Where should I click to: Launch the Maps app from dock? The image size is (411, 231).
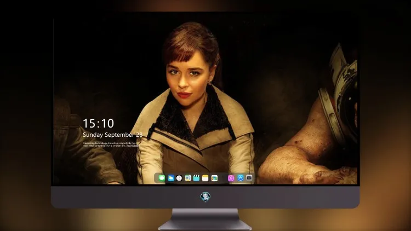(188, 178)
